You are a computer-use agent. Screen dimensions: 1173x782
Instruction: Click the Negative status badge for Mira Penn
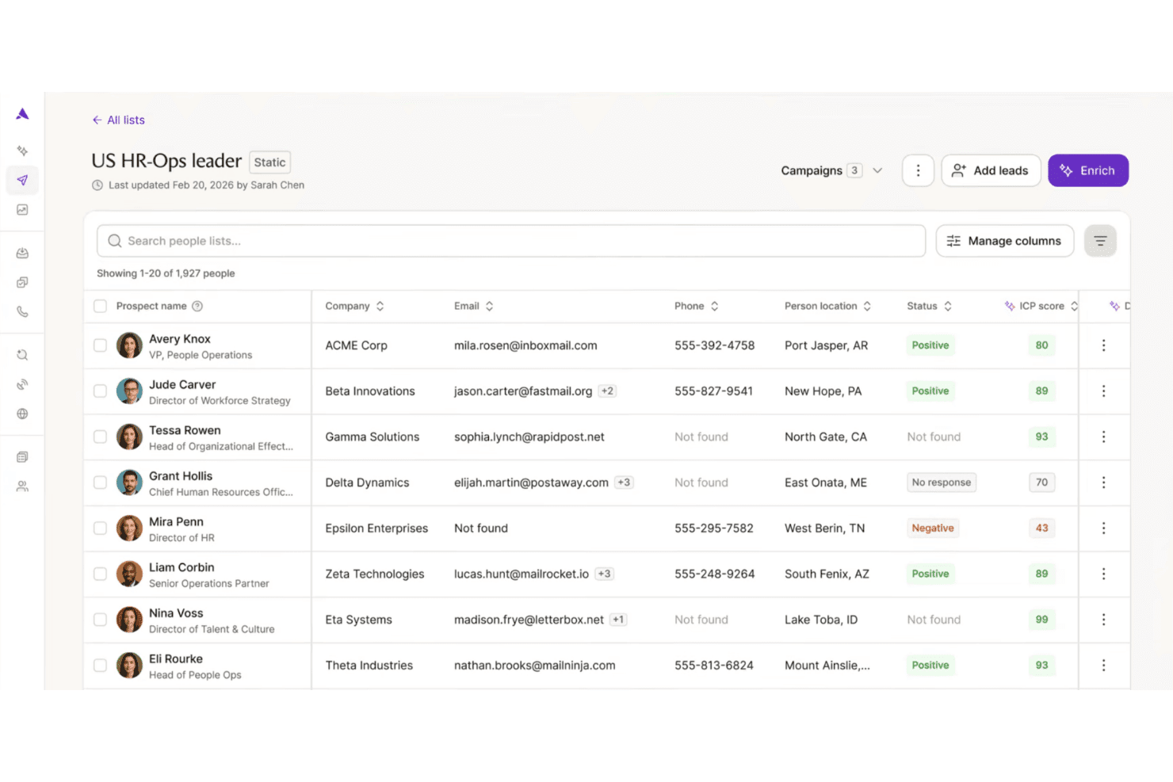(933, 528)
